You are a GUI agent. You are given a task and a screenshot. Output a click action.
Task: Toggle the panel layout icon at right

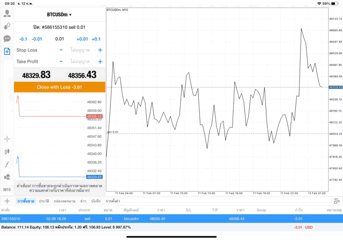pyautogui.click(x=337, y=201)
